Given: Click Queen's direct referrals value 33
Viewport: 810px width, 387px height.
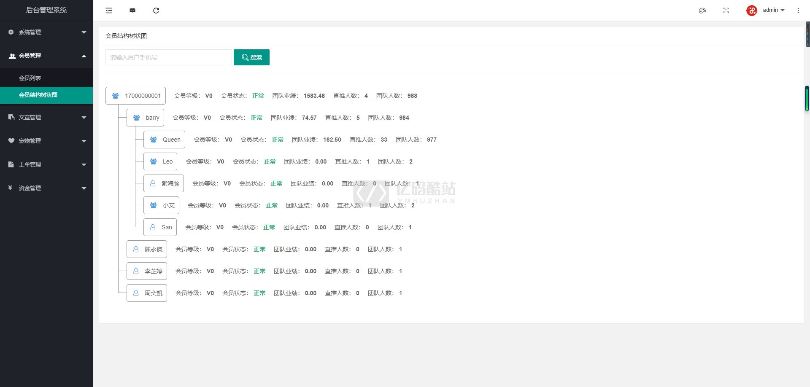Looking at the screenshot, I should tap(384, 140).
